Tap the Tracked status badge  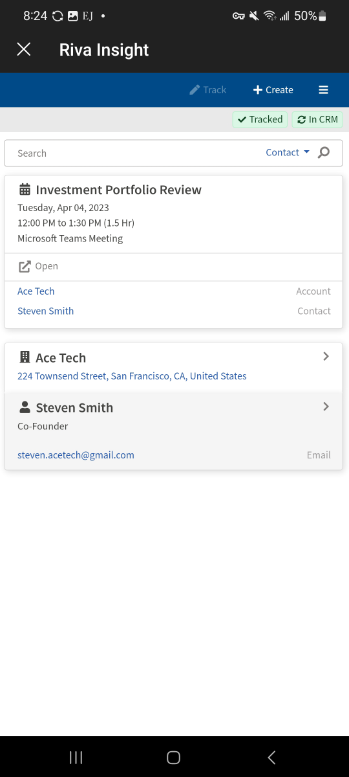[x=260, y=119]
